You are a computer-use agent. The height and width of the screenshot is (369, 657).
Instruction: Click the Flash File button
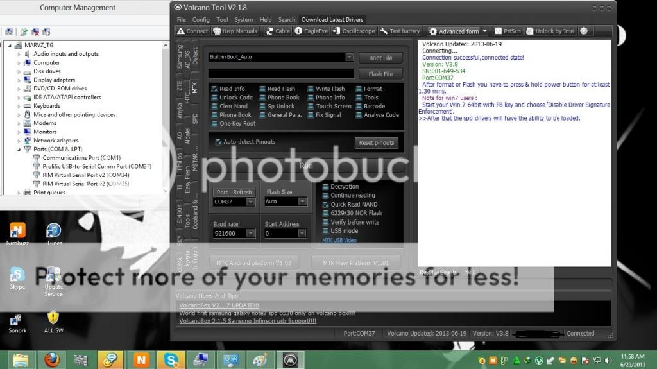(x=380, y=74)
